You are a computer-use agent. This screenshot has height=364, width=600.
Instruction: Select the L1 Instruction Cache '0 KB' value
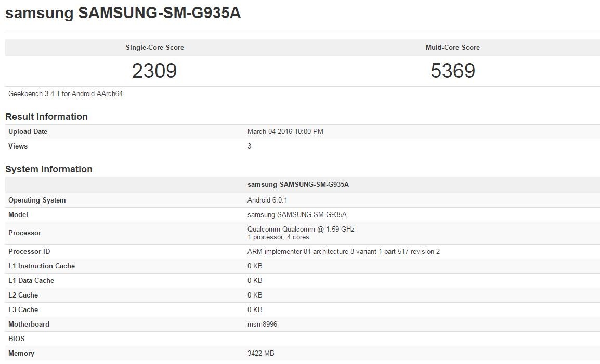coord(254,266)
